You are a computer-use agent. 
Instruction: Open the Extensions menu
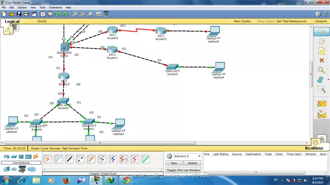coord(55,7)
